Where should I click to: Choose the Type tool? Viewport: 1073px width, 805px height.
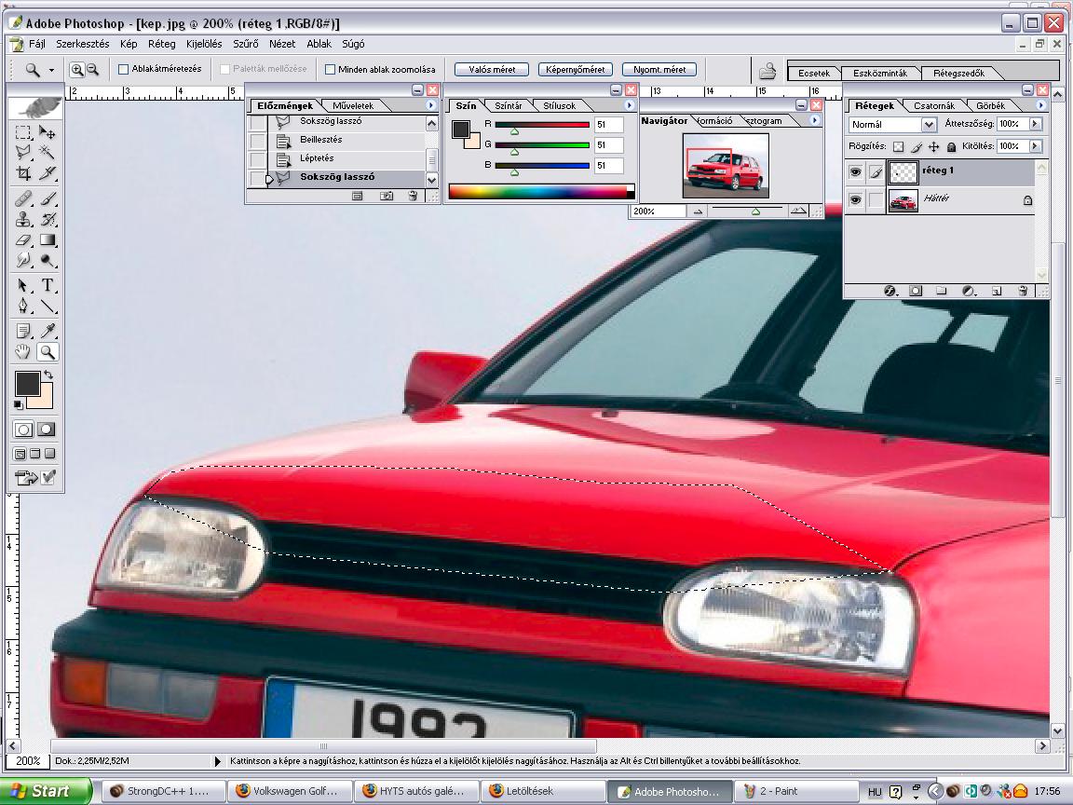point(48,285)
